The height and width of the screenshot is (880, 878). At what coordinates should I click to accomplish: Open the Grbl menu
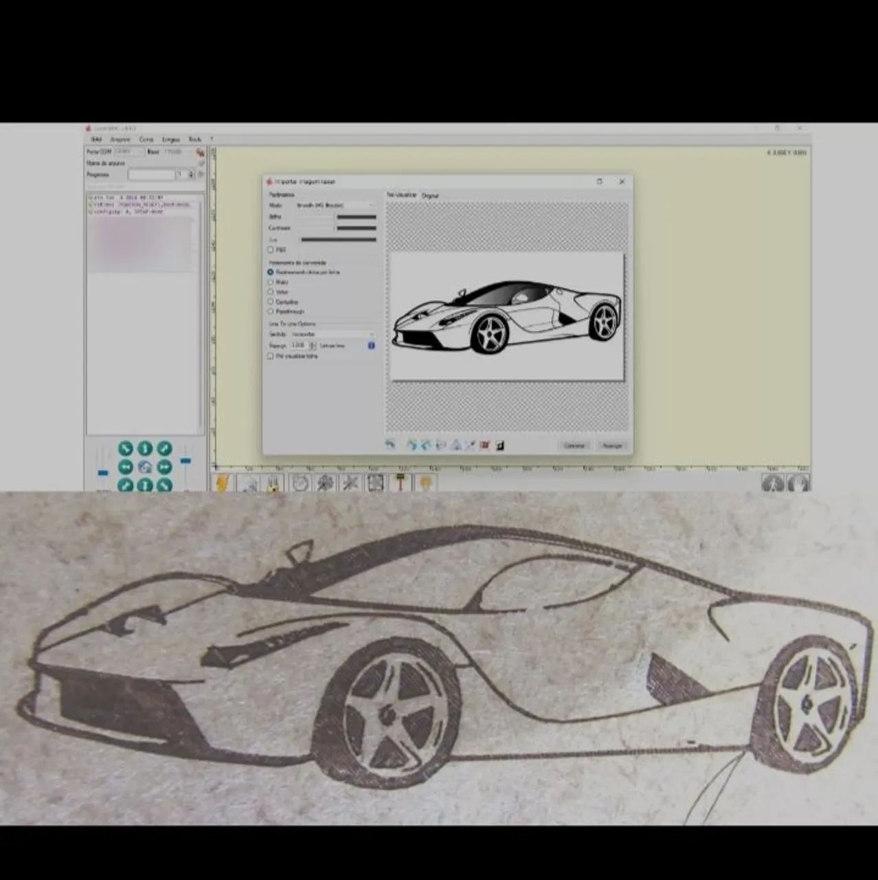[96, 140]
